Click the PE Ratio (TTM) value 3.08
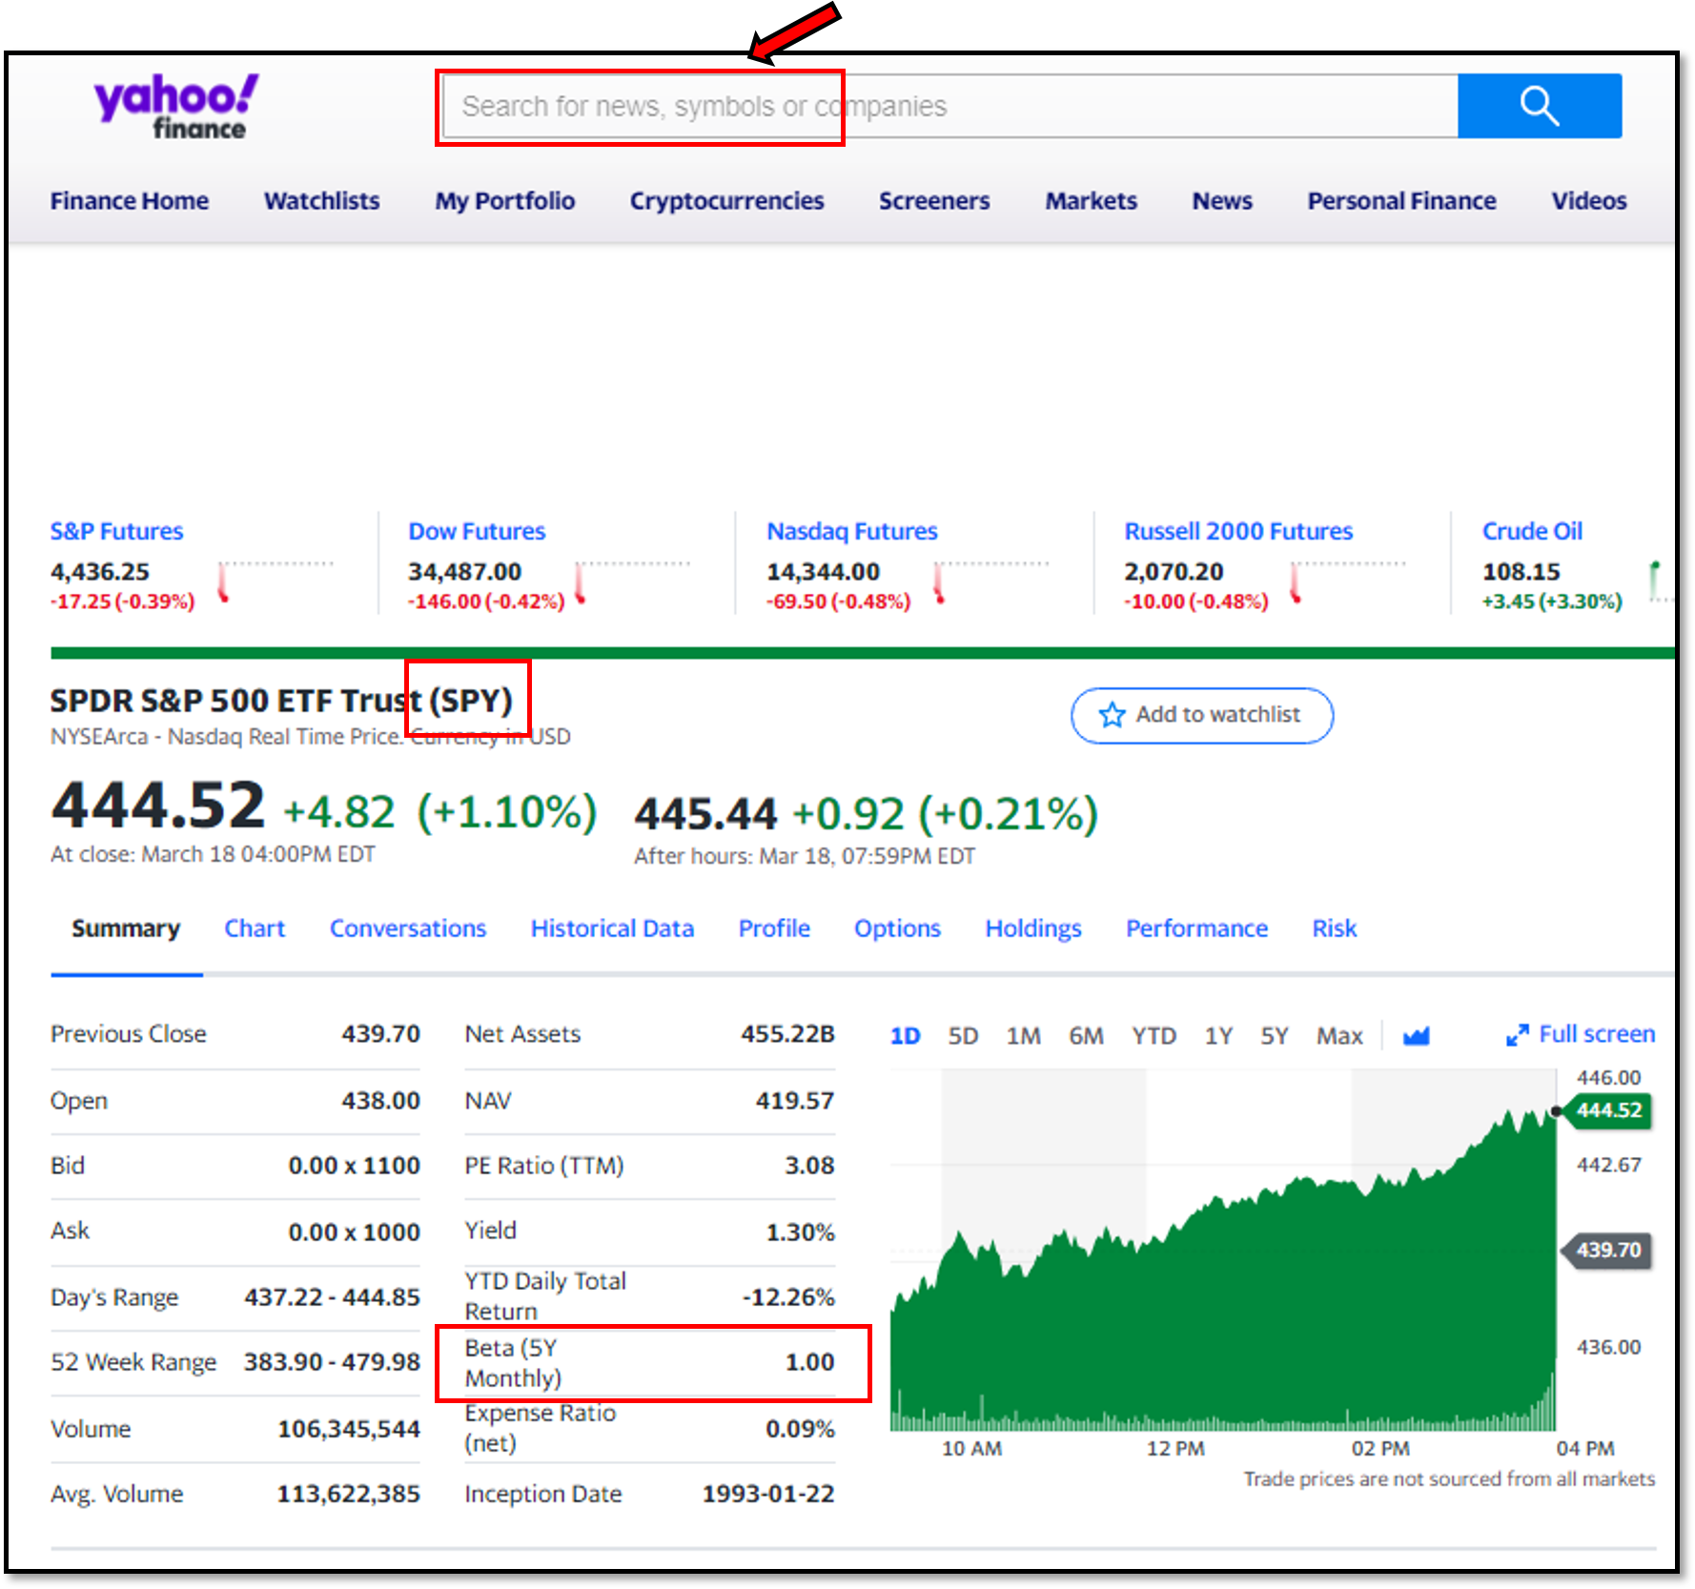The image size is (1695, 1589). [809, 1166]
